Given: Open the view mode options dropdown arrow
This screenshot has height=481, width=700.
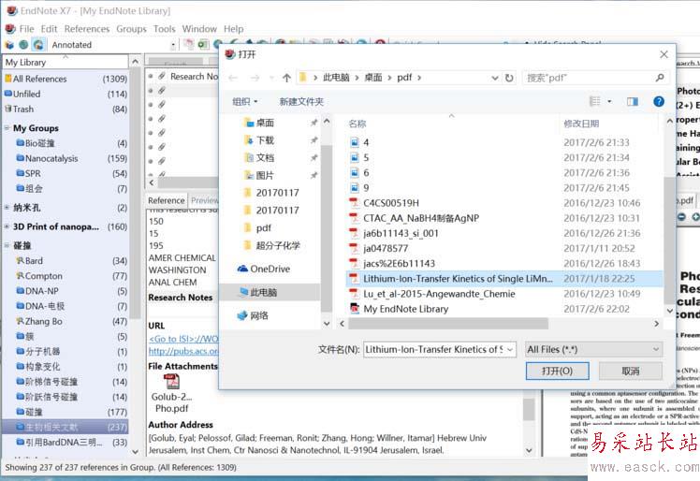Looking at the screenshot, I should 609,102.
